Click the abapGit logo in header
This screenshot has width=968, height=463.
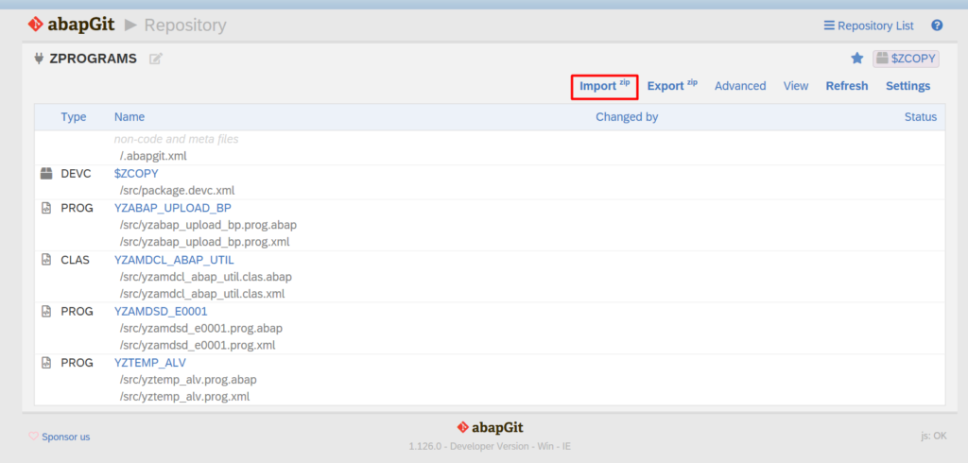[70, 25]
